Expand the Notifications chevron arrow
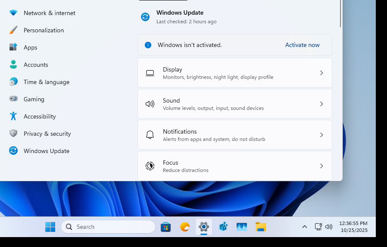 (321, 135)
